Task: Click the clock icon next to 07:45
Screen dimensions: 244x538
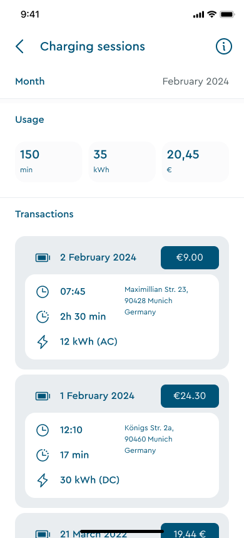Action: click(x=43, y=292)
